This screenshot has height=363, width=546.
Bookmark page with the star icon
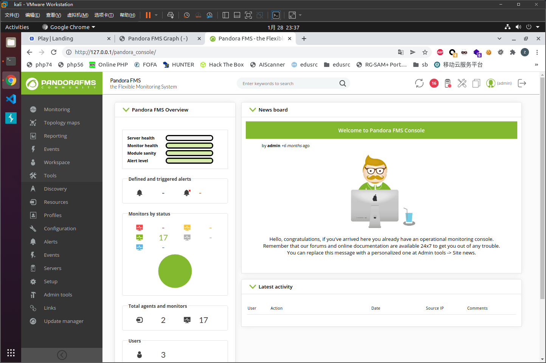pyautogui.click(x=425, y=52)
